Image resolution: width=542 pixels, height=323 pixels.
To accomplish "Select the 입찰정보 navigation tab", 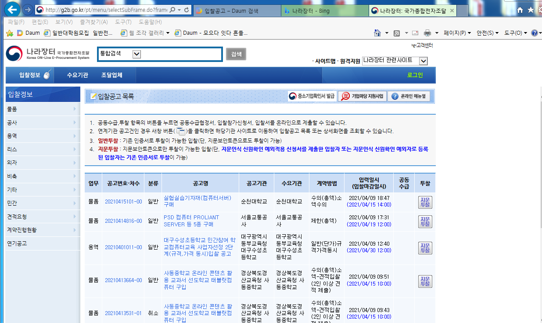I will tap(30, 75).
